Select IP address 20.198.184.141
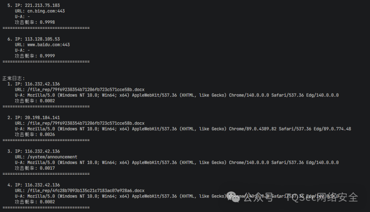370x212 pixels. coord(42,118)
